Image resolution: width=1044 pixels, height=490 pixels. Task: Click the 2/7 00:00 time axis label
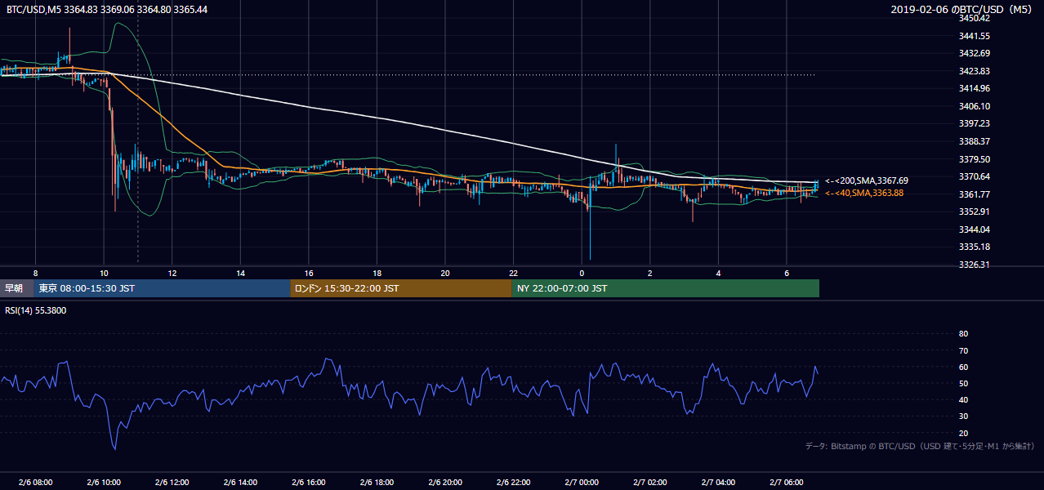582,483
